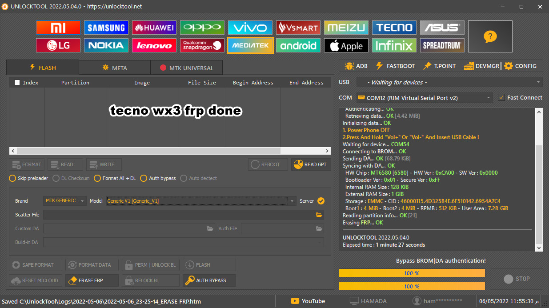Click the STOP button
Screen dimensions: 549x308
coord(517,279)
